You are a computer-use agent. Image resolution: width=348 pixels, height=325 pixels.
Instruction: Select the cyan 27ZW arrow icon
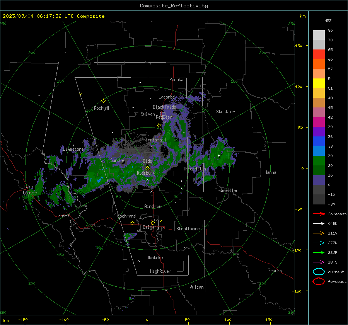[x=319, y=243]
